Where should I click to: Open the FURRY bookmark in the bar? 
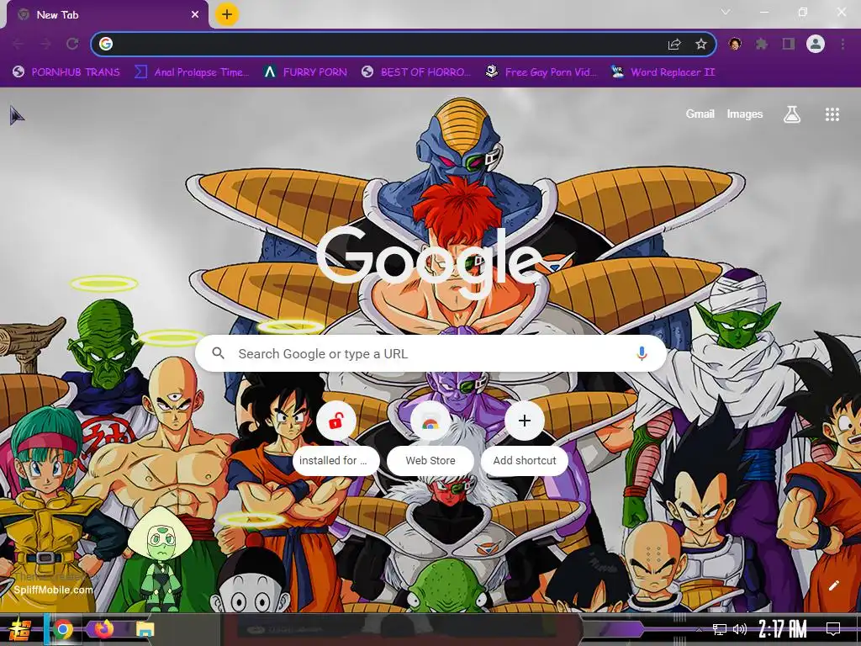pos(304,72)
